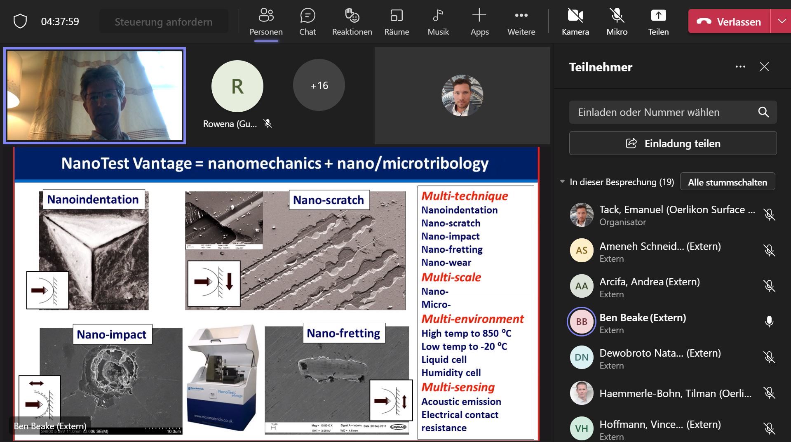791x442 pixels.
Task: Collapse the 'In dieser Besprechung' list
Action: 563,182
